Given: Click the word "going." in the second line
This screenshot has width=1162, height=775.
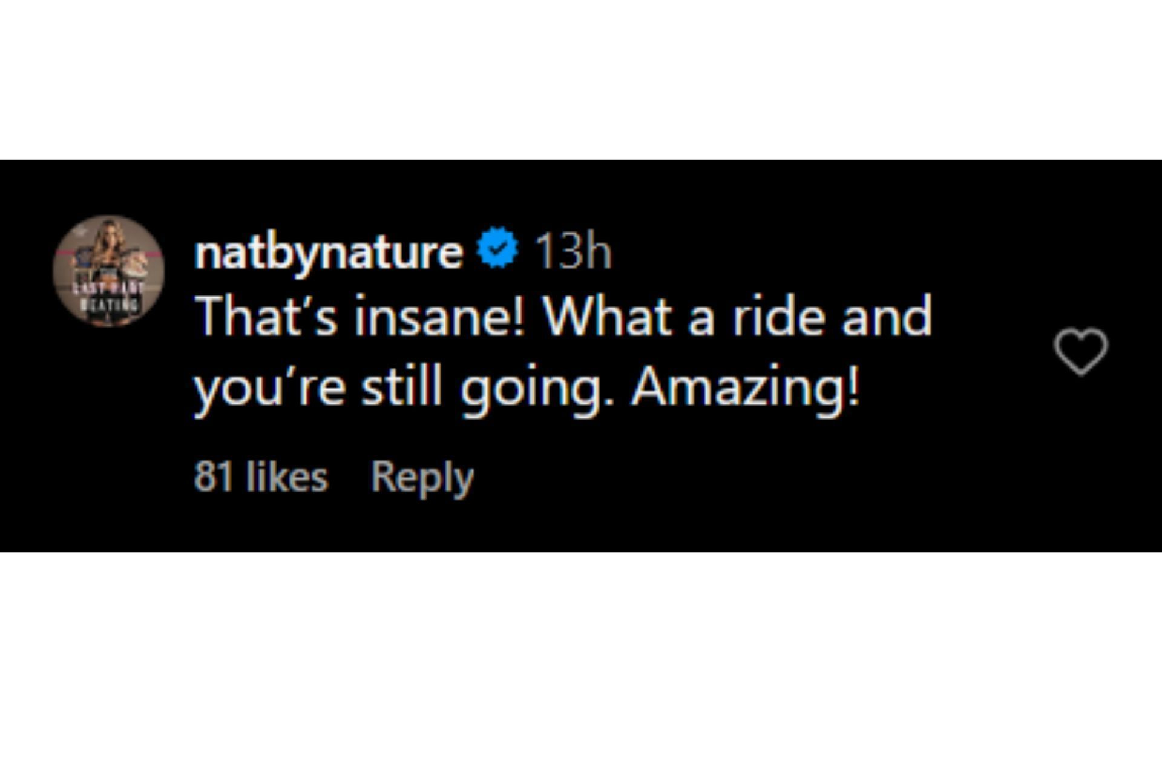Looking at the screenshot, I should click(531, 389).
